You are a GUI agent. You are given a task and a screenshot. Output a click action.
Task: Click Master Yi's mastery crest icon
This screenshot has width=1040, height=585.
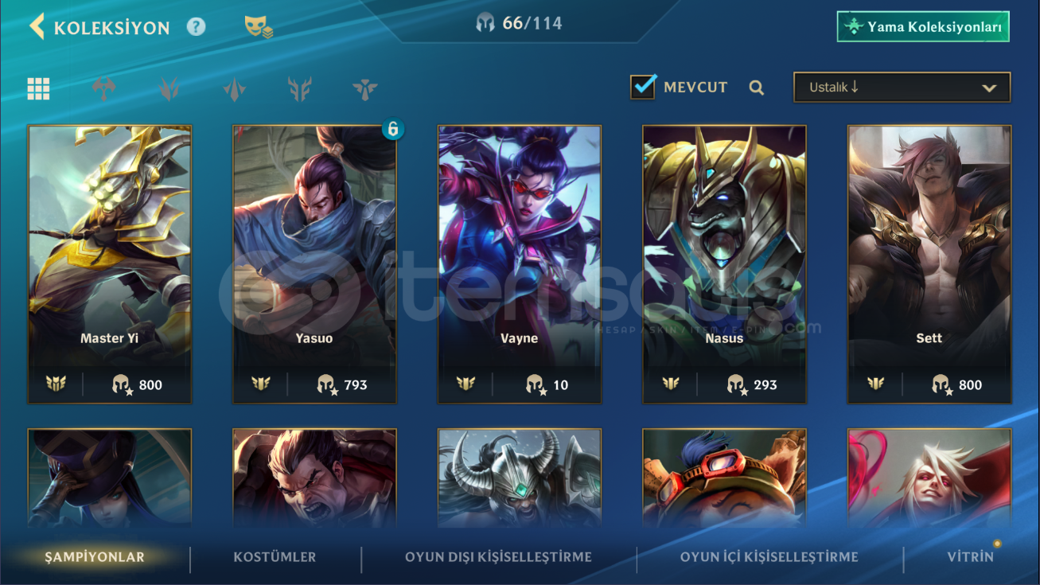56,384
